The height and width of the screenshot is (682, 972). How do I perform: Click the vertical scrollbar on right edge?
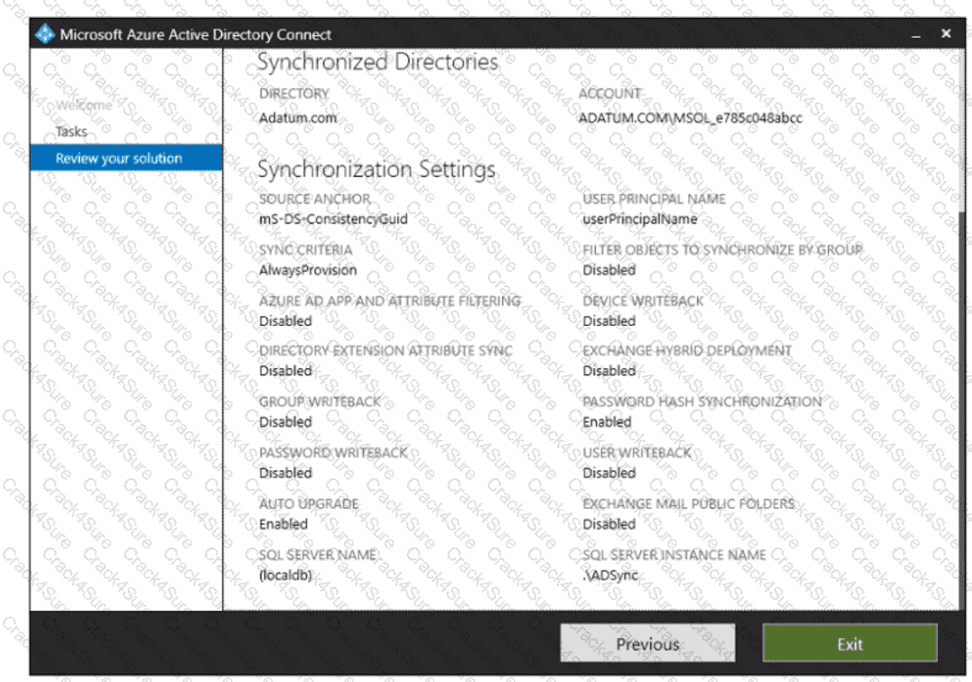click(x=961, y=328)
